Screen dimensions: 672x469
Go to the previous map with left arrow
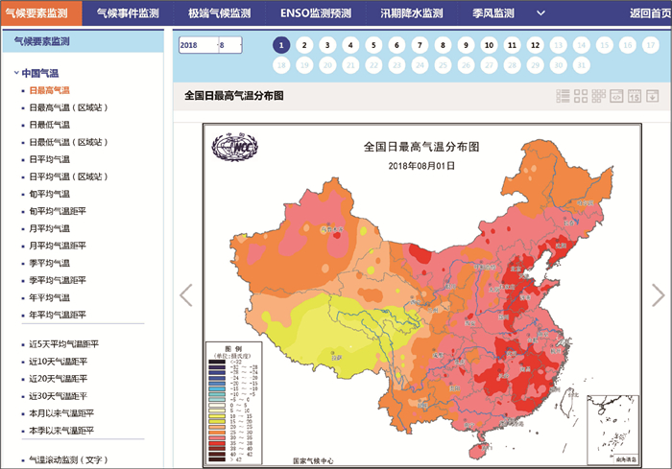point(186,295)
